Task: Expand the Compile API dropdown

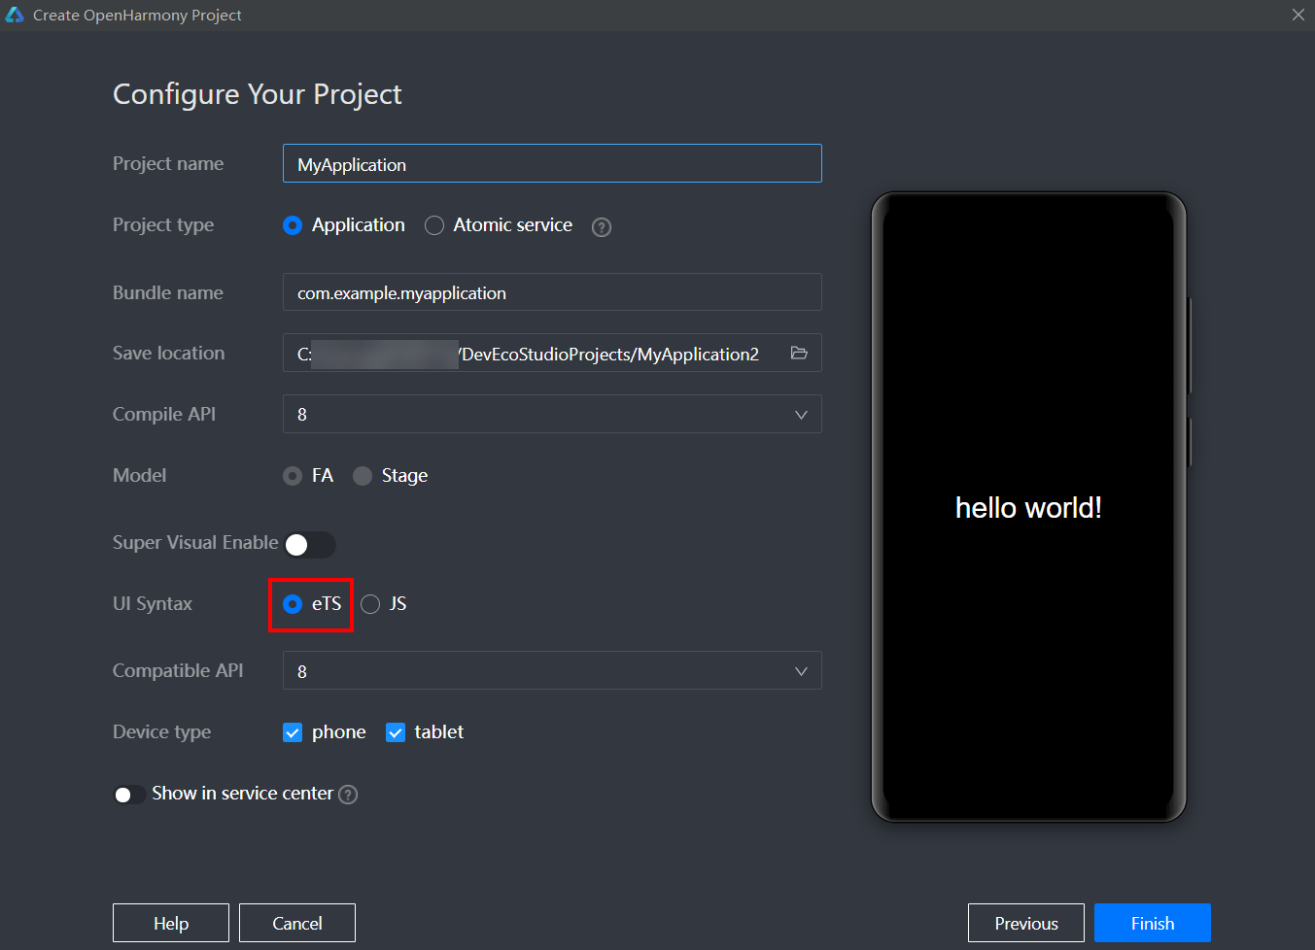Action: pyautogui.click(x=552, y=414)
